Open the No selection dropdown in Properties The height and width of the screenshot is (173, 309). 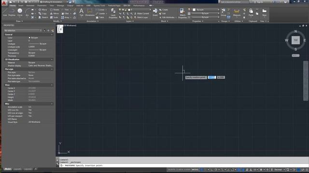23,31
